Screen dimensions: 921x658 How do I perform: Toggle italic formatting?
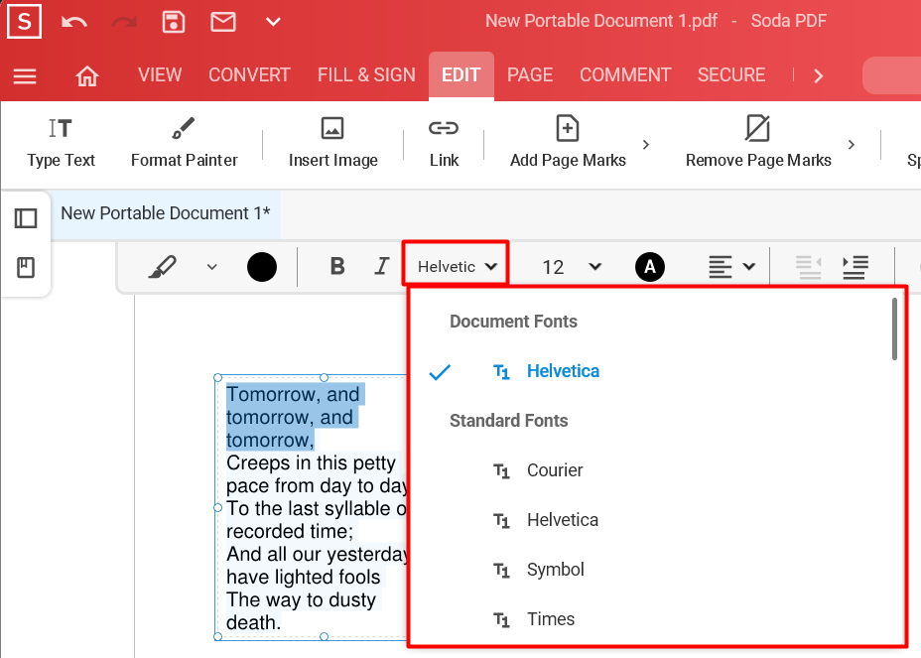click(x=381, y=266)
